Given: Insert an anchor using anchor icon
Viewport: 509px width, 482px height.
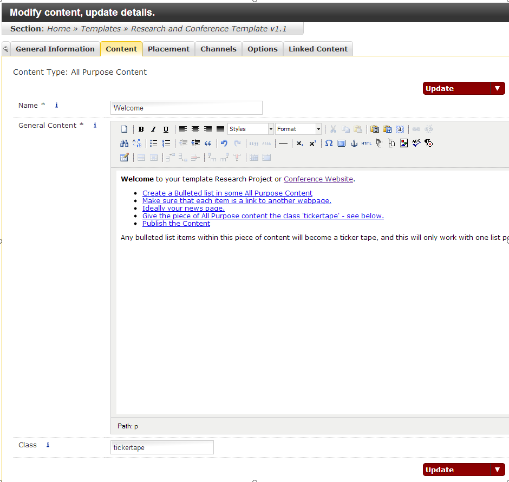Looking at the screenshot, I should click(354, 144).
